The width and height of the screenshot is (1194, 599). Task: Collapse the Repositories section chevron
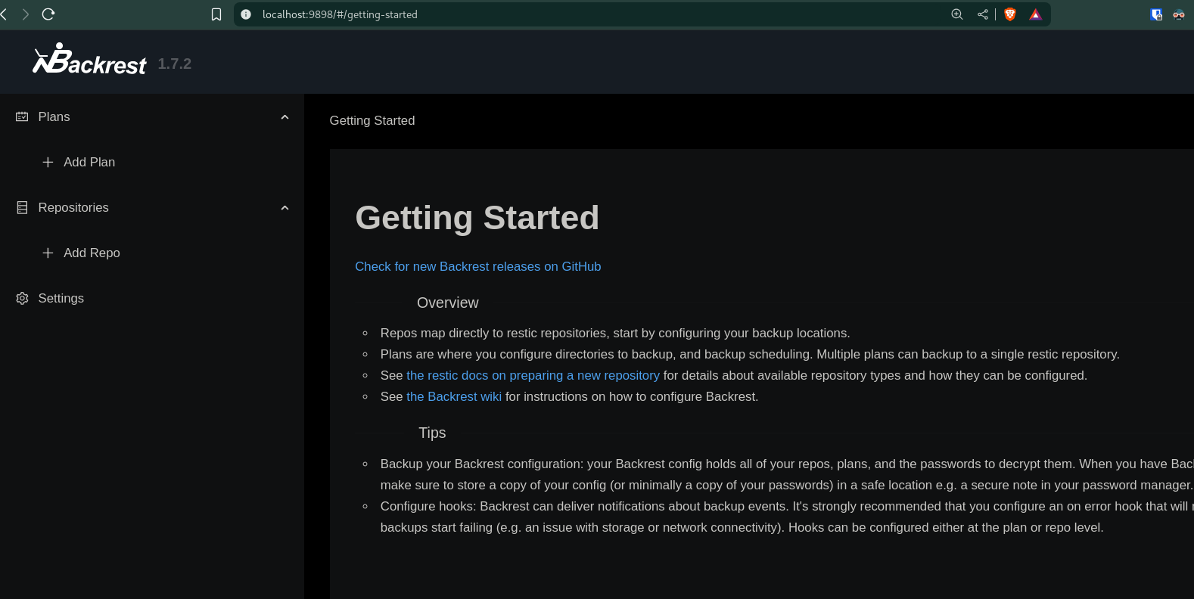(285, 208)
